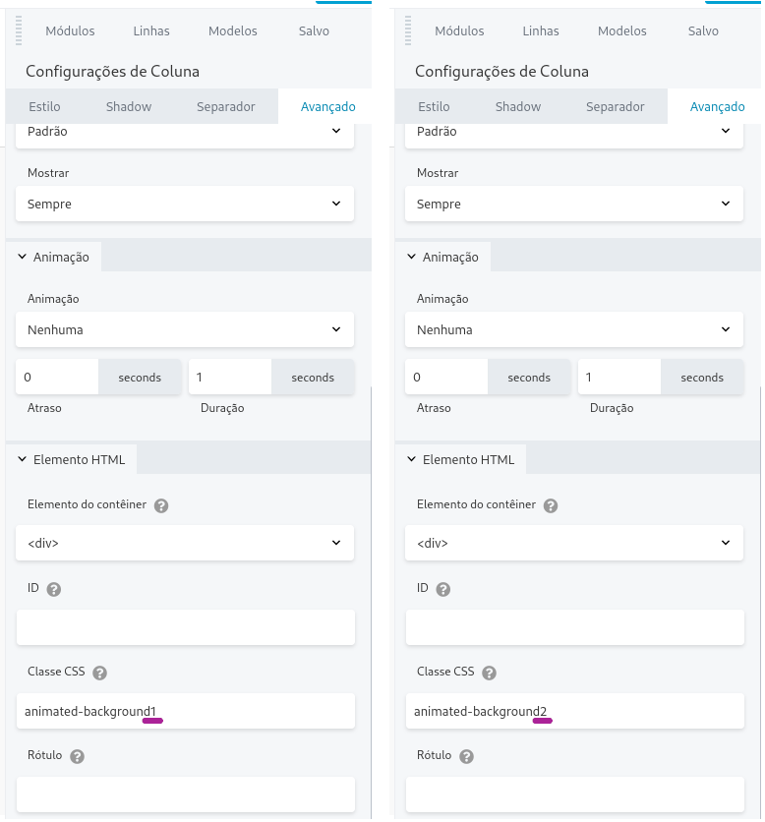765x822 pixels.
Task: Open the right Animação Nenhuma dropdown
Action: tap(574, 329)
